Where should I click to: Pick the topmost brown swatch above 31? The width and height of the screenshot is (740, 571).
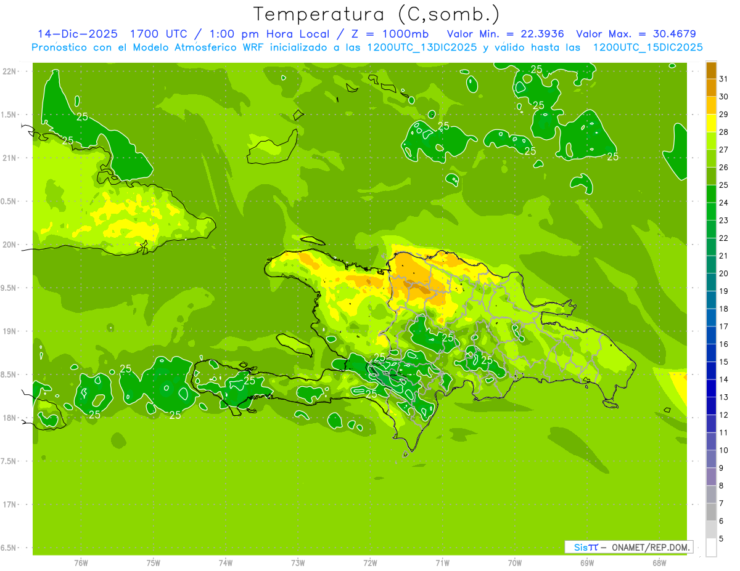[711, 70]
